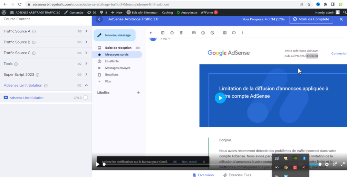The height and width of the screenshot is (177, 347).
Task: Click the Windows Security shield tray icon
Action: coord(286,158)
